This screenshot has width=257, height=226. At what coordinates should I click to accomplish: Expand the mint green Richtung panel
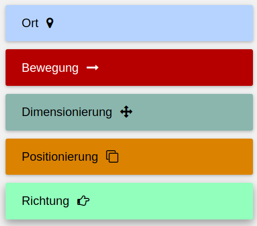[129, 201]
